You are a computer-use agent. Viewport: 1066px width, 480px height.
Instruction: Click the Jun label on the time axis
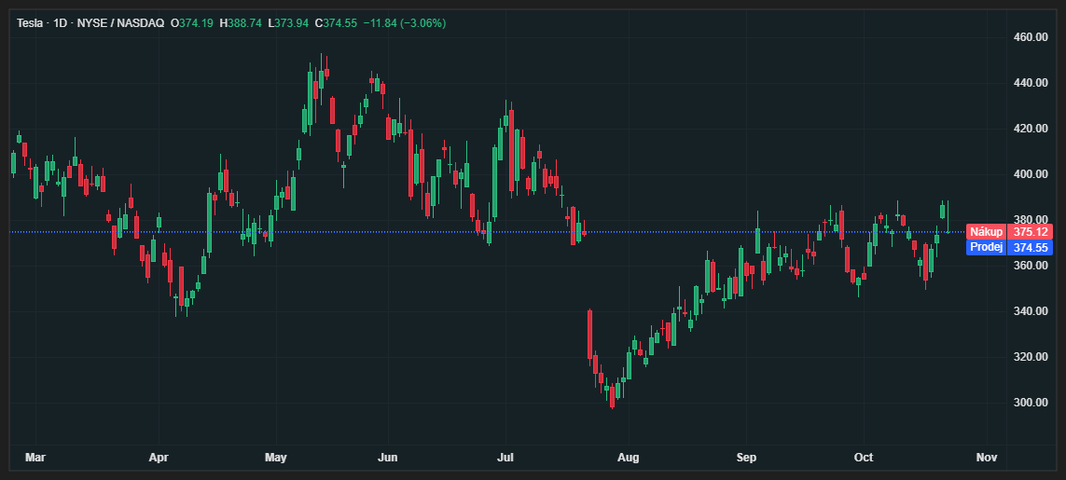click(387, 458)
